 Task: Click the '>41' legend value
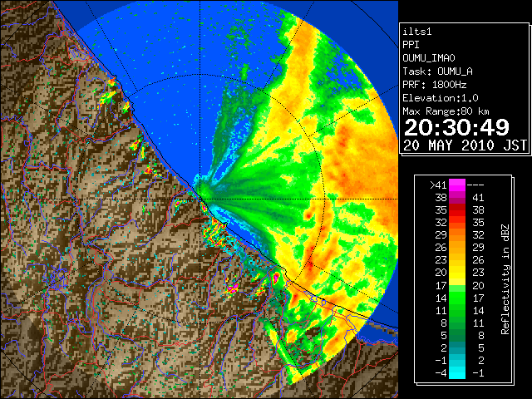[438, 185]
